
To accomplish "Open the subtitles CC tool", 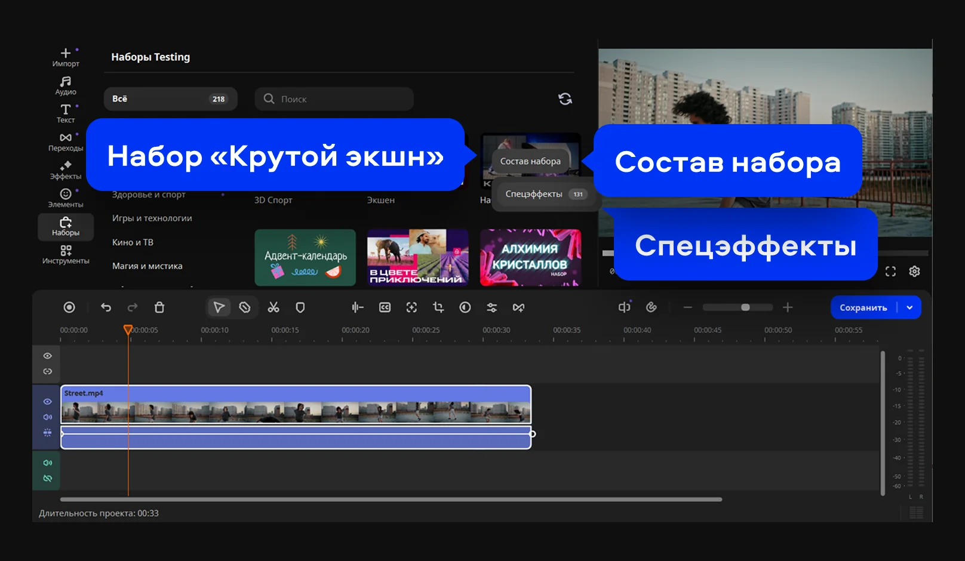I will coord(385,307).
